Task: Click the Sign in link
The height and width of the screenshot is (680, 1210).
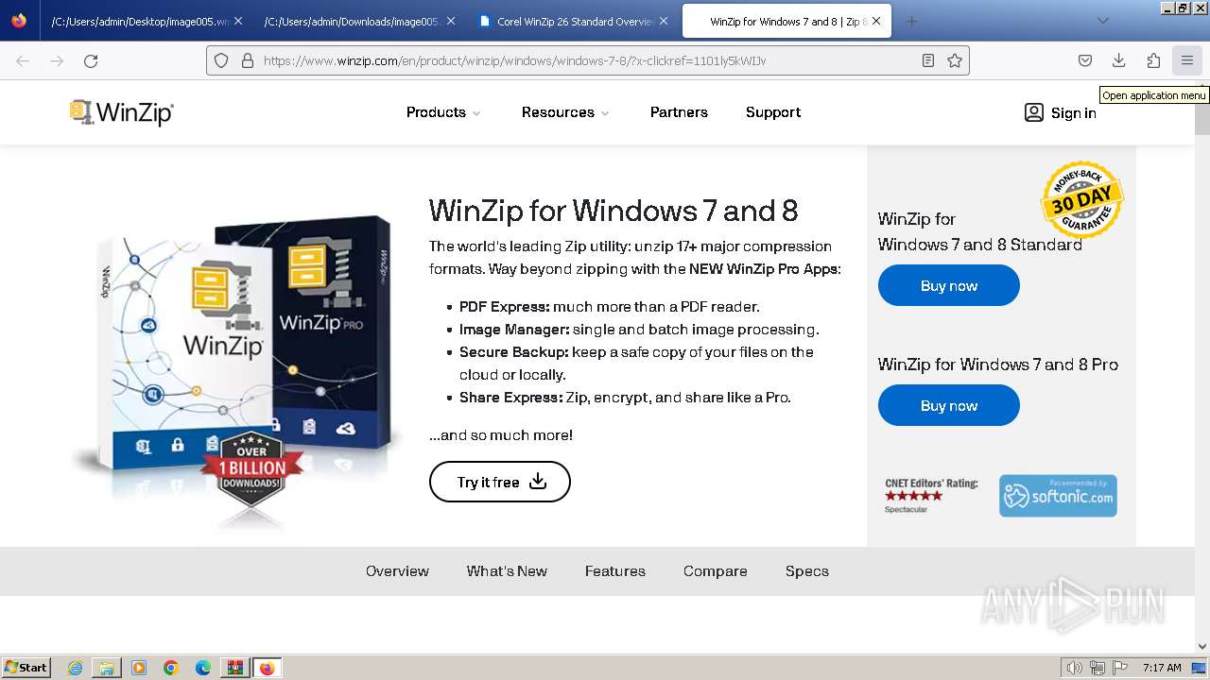Action: click(x=1074, y=112)
